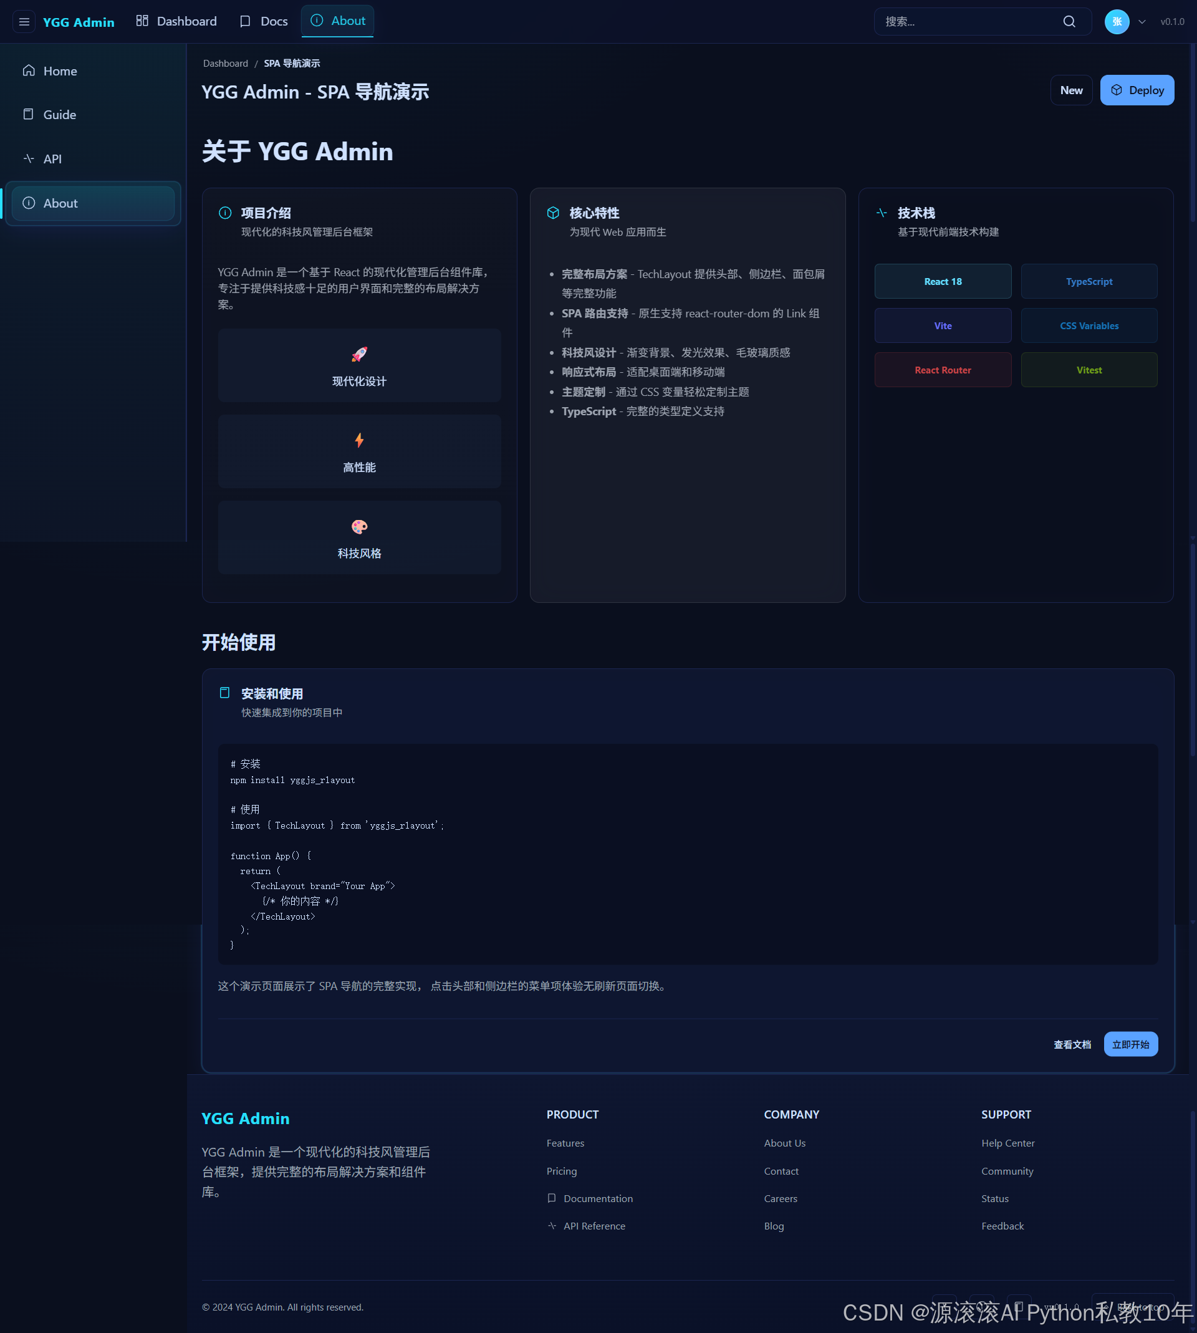Open the Blog footer link
The image size is (1197, 1333).
(x=774, y=1226)
